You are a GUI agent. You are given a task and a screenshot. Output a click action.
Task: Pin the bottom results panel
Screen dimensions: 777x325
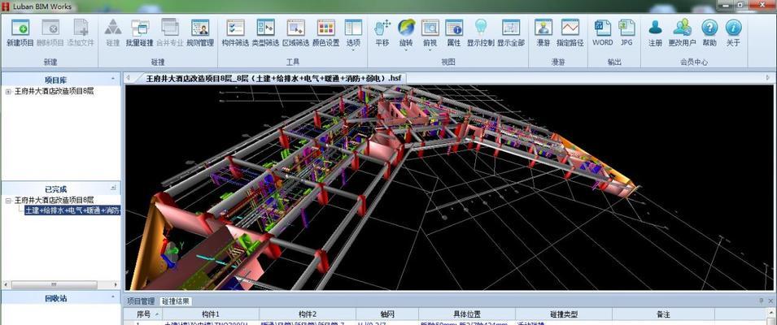click(x=762, y=301)
